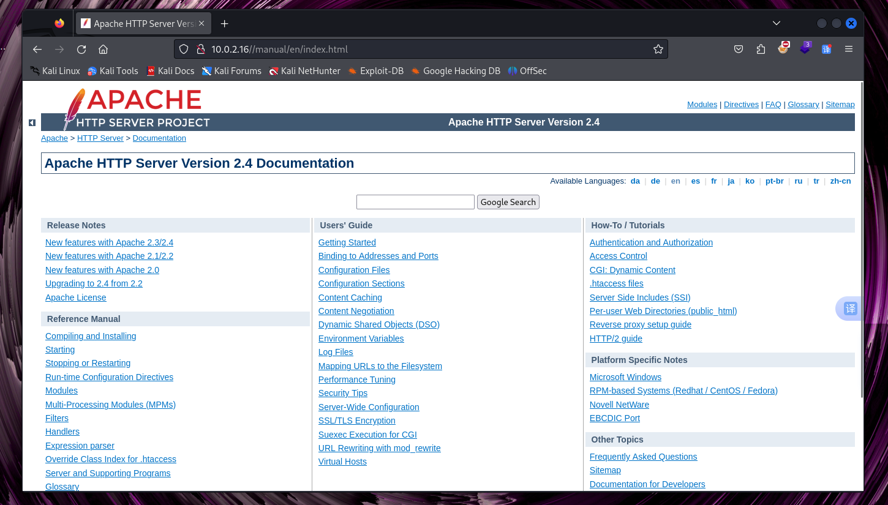Switch language to zh-cn

[x=840, y=181]
